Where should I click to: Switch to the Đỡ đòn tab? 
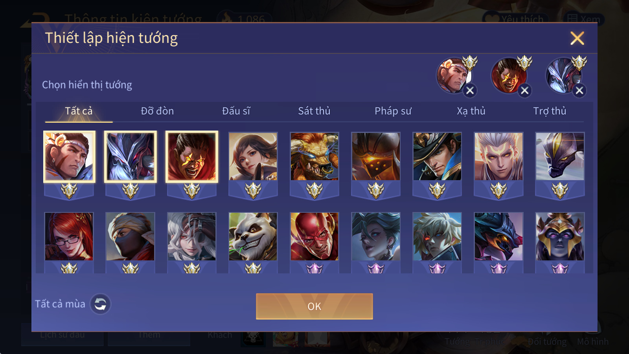[x=157, y=111]
